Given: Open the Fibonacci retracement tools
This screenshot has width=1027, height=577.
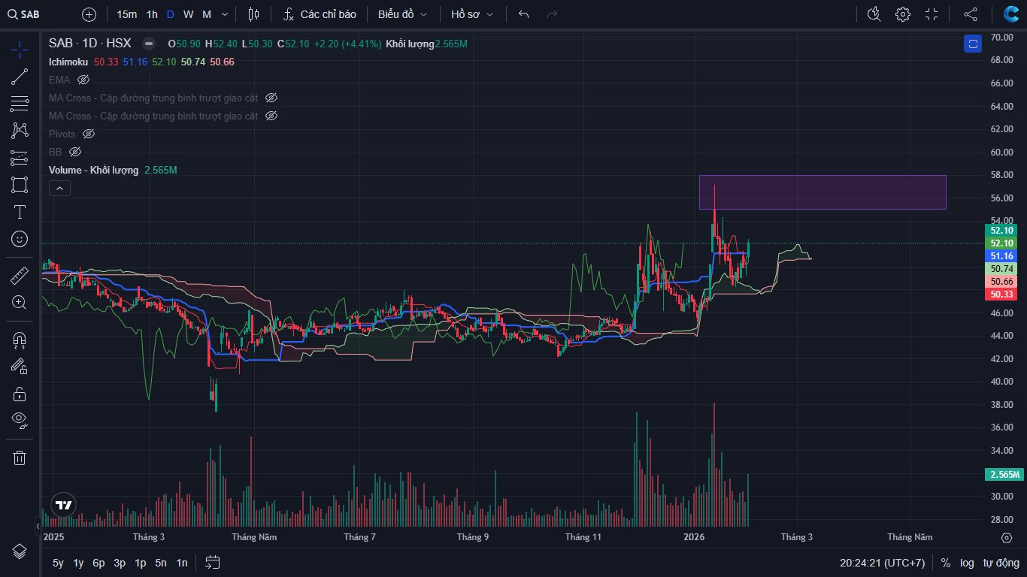Looking at the screenshot, I should [20, 104].
